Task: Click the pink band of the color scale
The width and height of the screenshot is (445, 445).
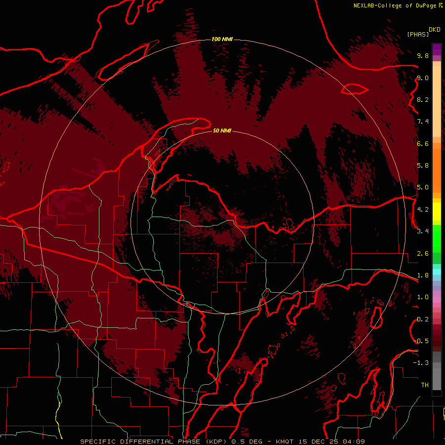Action: [x=437, y=300]
